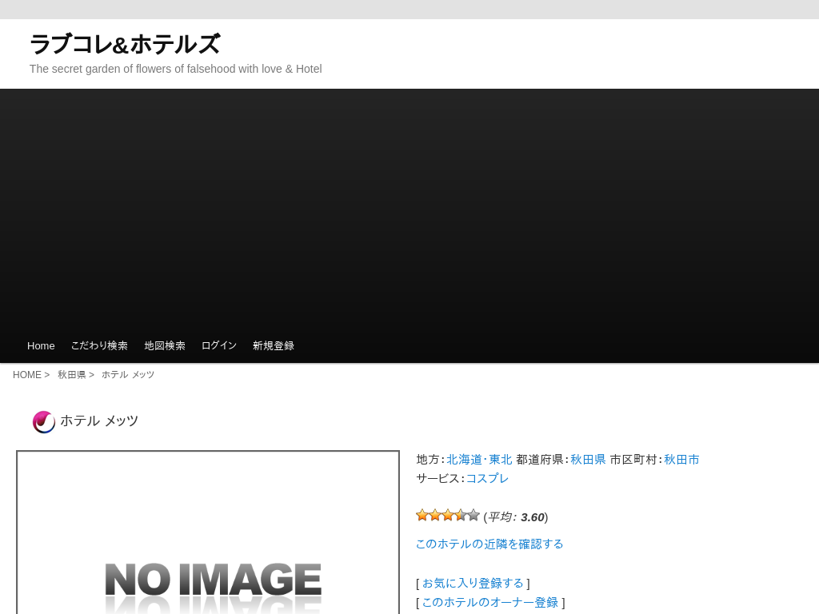
Task: Choose the fifth gray rating star
Action: pyautogui.click(x=473, y=515)
